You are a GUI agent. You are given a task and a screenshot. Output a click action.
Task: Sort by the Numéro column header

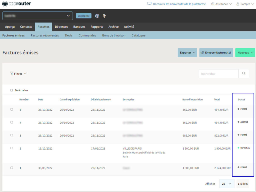[24, 99]
